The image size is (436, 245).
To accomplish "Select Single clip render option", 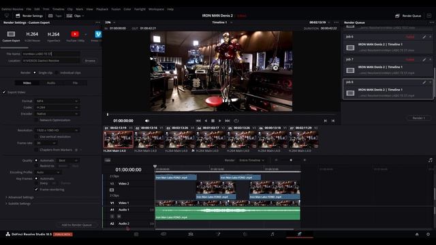I will pyautogui.click(x=35, y=73).
